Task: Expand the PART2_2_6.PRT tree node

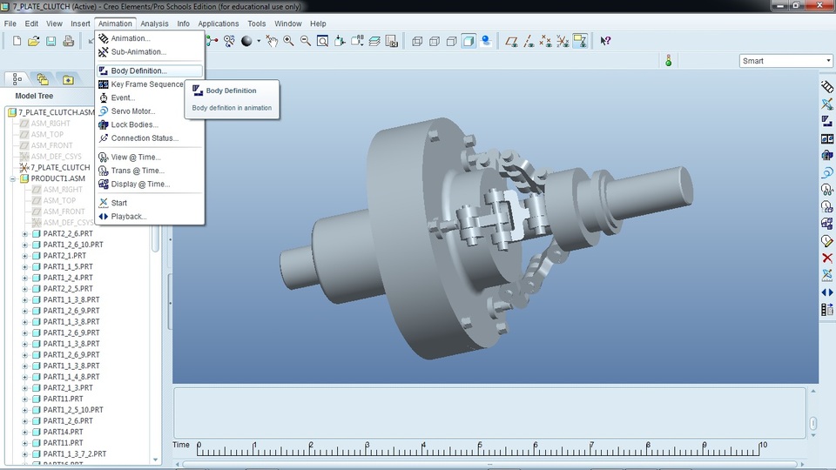Action: point(25,233)
